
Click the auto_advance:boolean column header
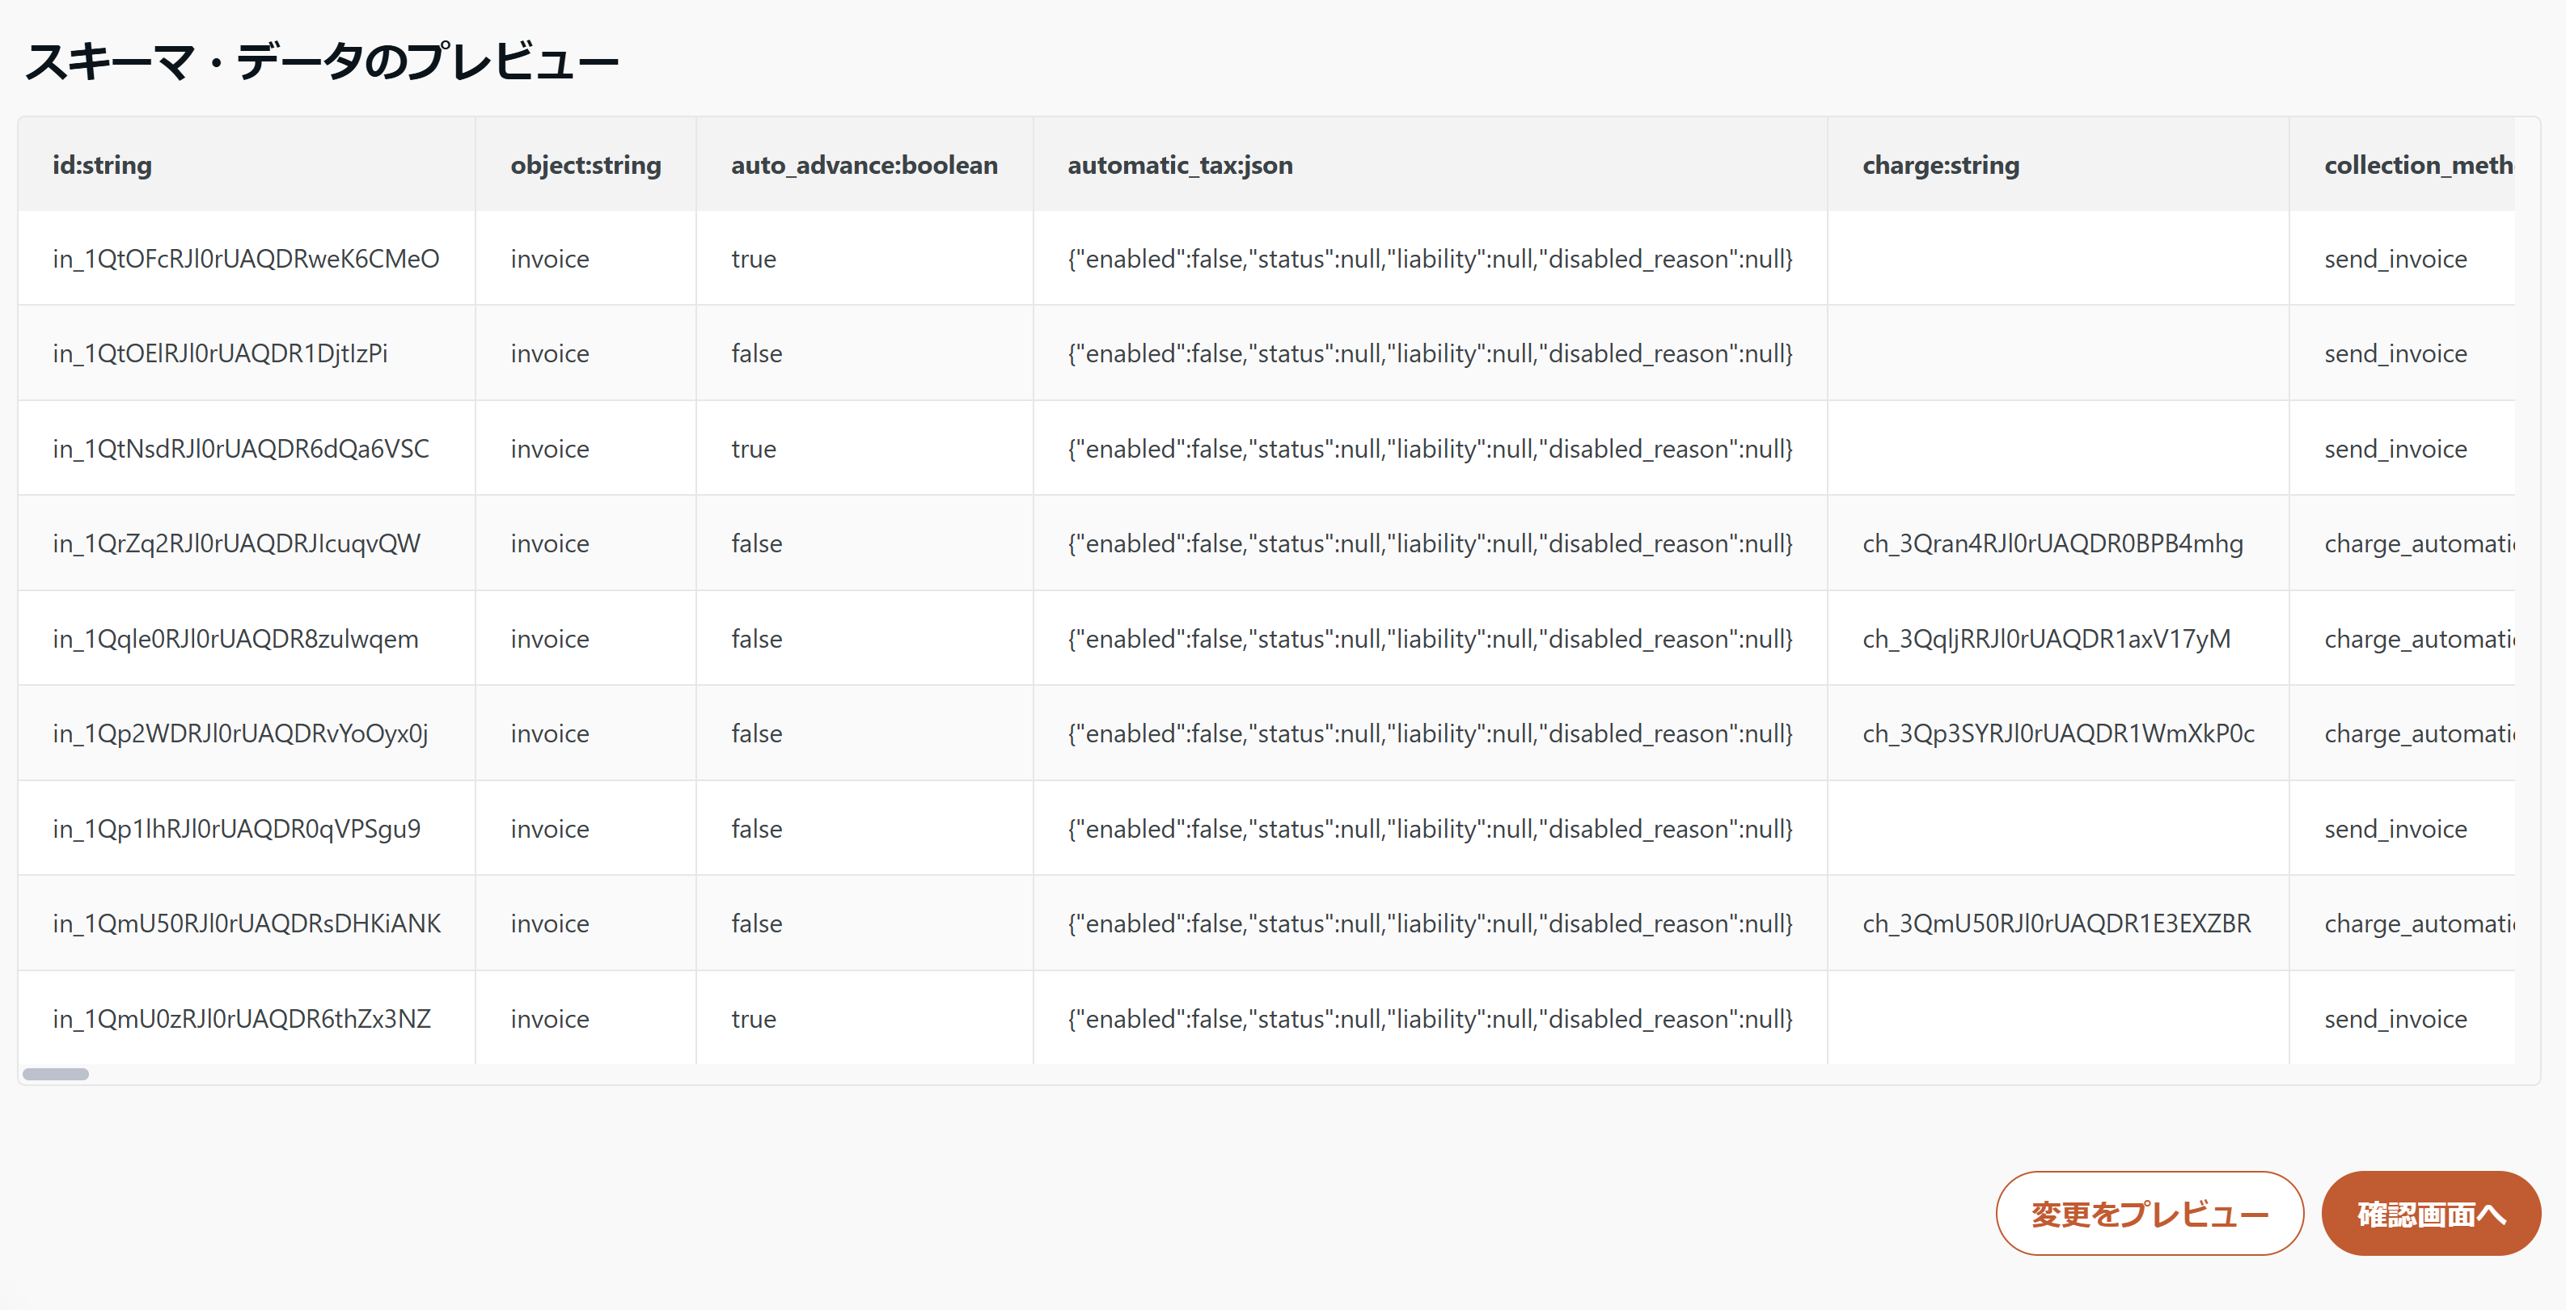[864, 166]
